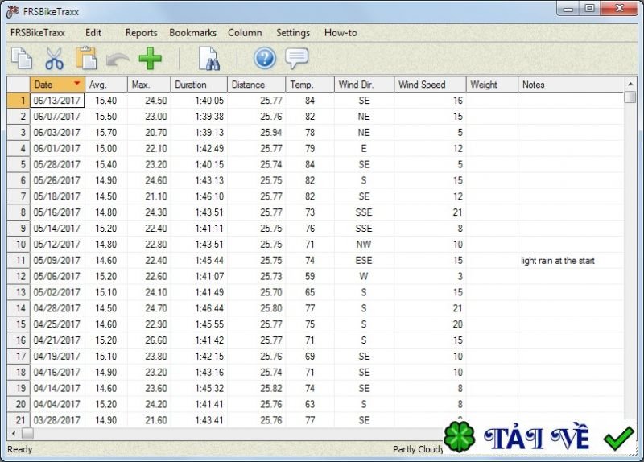Click duration cell 1:46:44
Image resolution: width=644 pixels, height=462 pixels.
(199, 308)
